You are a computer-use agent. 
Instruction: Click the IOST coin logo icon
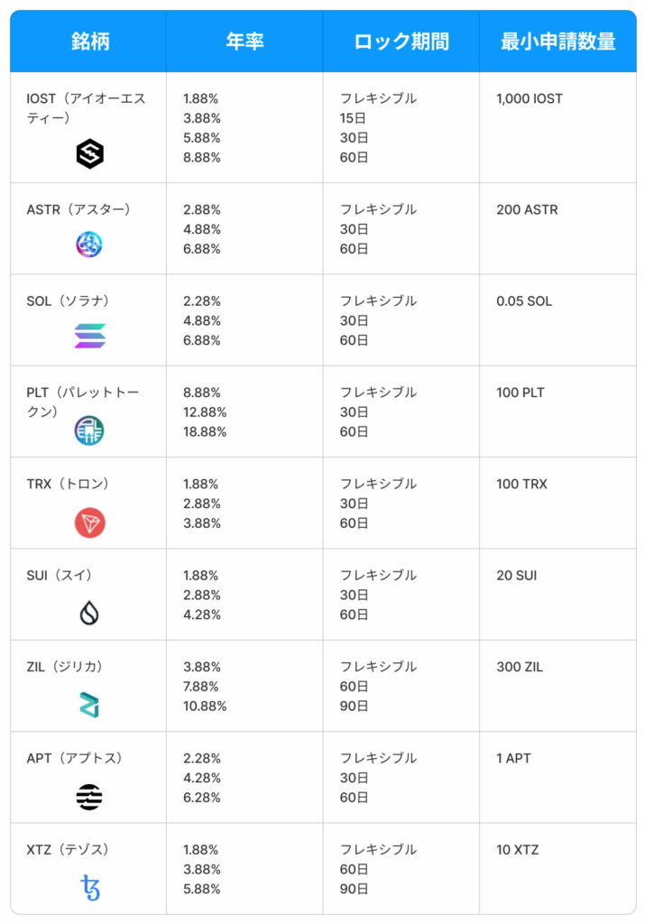pyautogui.click(x=89, y=154)
